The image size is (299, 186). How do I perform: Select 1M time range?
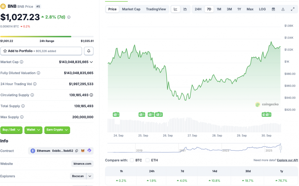pyautogui.click(x=219, y=9)
